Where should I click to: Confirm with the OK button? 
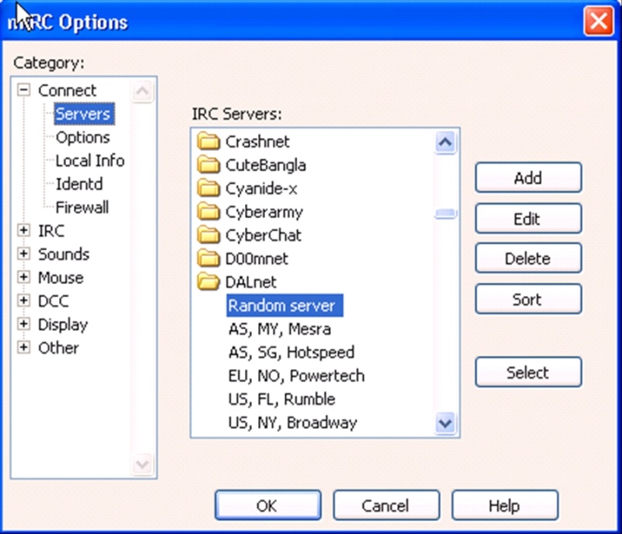coord(267,505)
